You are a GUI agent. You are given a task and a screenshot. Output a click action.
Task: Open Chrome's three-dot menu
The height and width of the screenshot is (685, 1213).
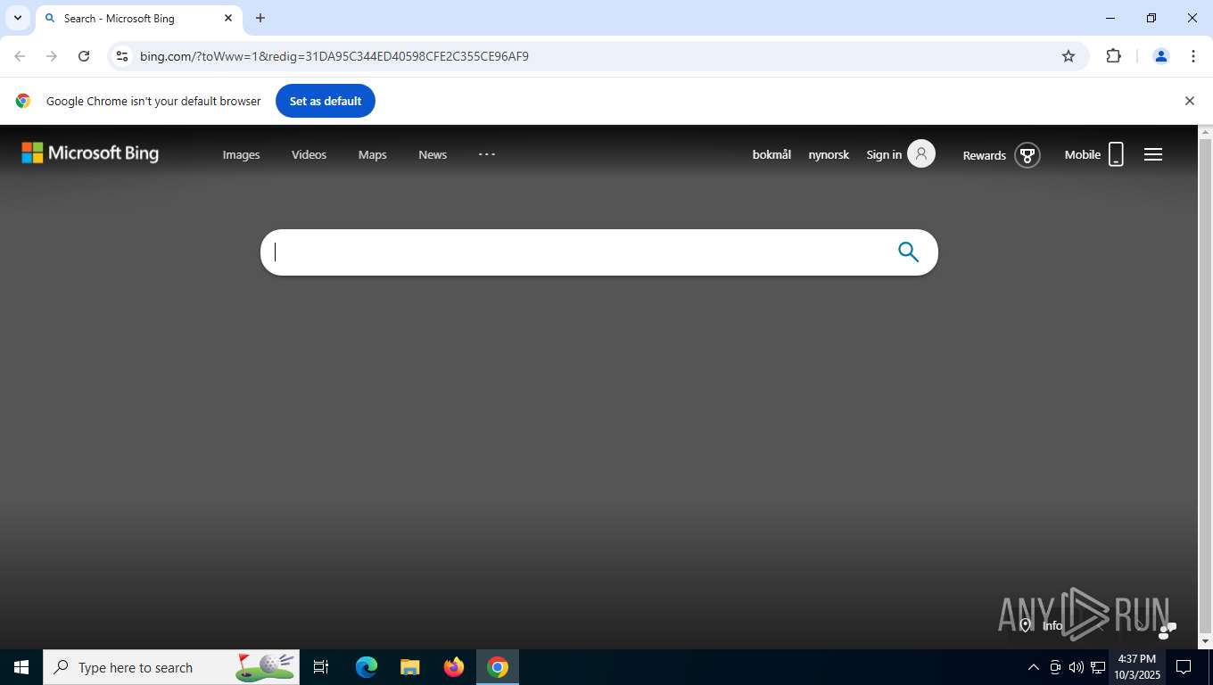[1193, 56]
